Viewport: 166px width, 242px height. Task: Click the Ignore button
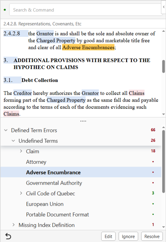point(128,236)
